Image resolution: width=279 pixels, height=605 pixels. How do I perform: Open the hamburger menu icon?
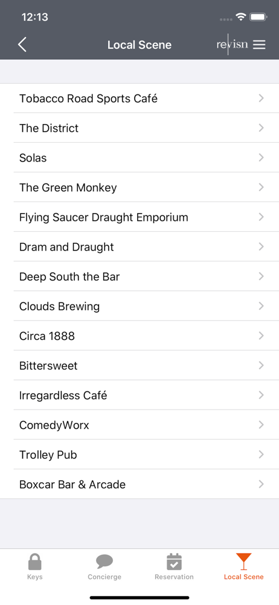click(x=259, y=45)
